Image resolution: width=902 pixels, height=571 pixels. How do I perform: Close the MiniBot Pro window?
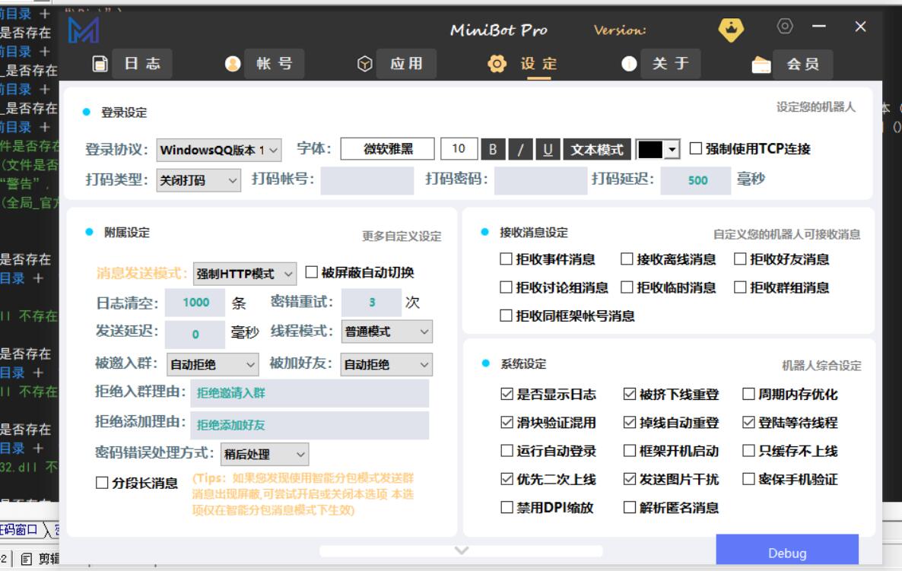pos(860,27)
